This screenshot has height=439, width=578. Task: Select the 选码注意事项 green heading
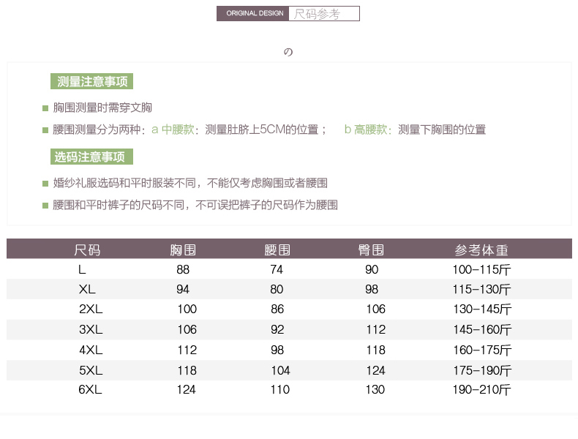pyautogui.click(x=91, y=157)
